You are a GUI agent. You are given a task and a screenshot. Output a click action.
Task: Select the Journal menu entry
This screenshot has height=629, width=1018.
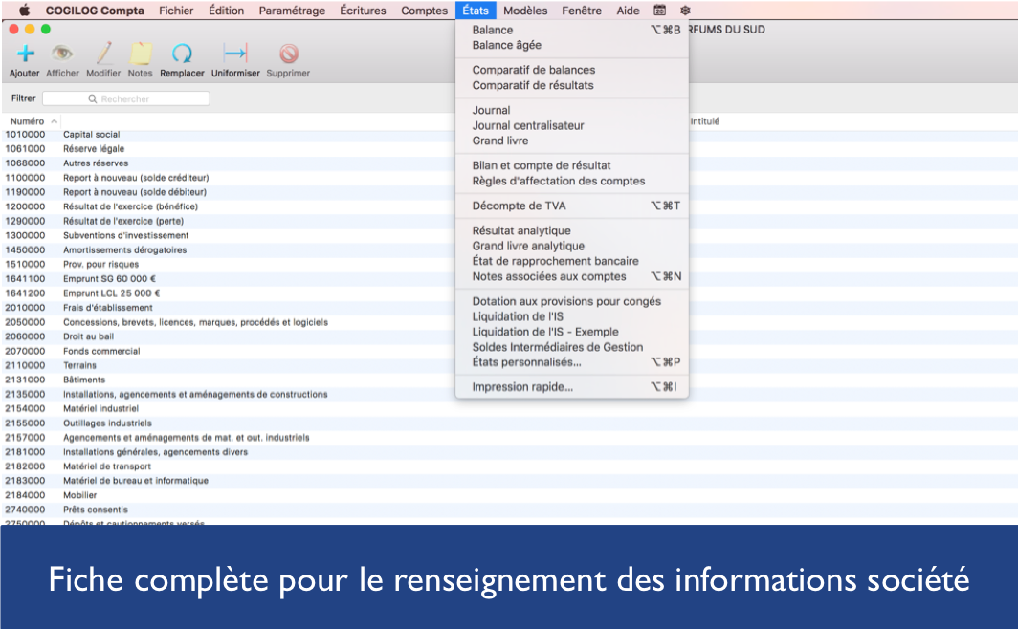point(572,110)
